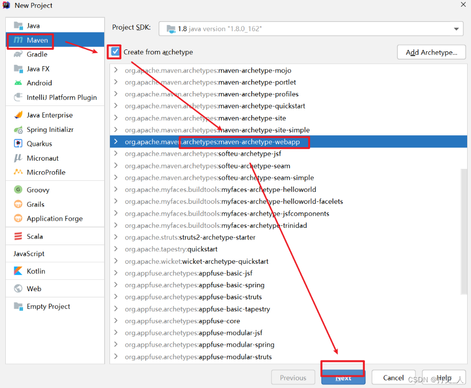Select appfuse-modular-jsf row
The width and height of the screenshot is (471, 388).
point(289,332)
